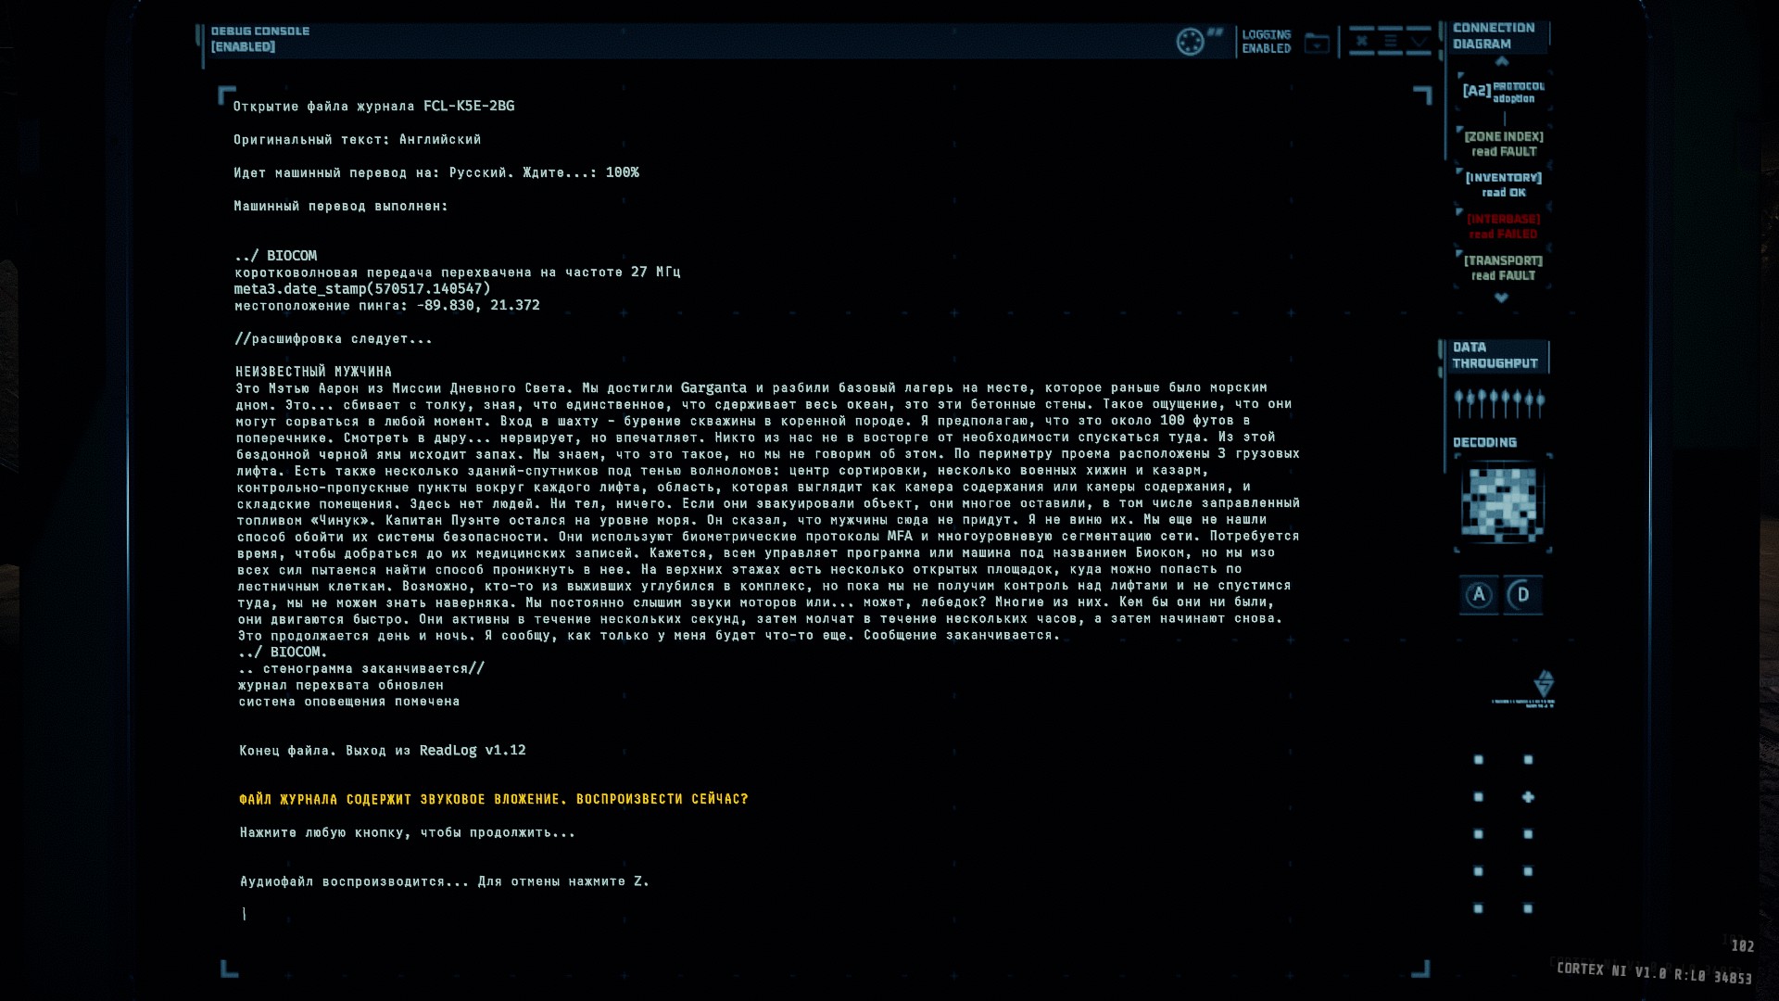Viewport: 1779px width, 1001px height.
Task: Click the DECODING pixel grid thumbnail
Action: coord(1502,503)
